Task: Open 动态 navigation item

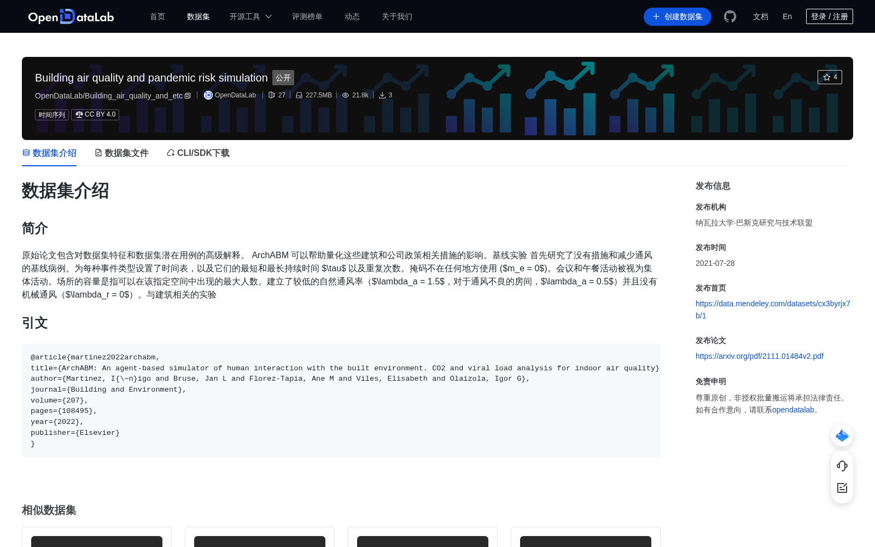Action: click(x=352, y=16)
